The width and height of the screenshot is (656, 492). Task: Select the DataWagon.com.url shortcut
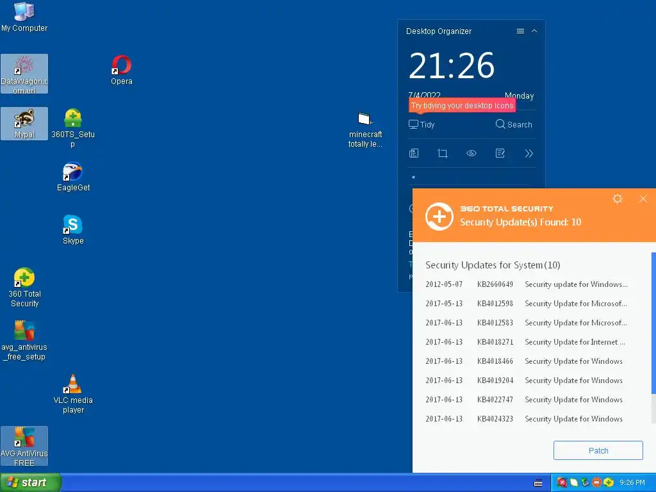[x=24, y=74]
